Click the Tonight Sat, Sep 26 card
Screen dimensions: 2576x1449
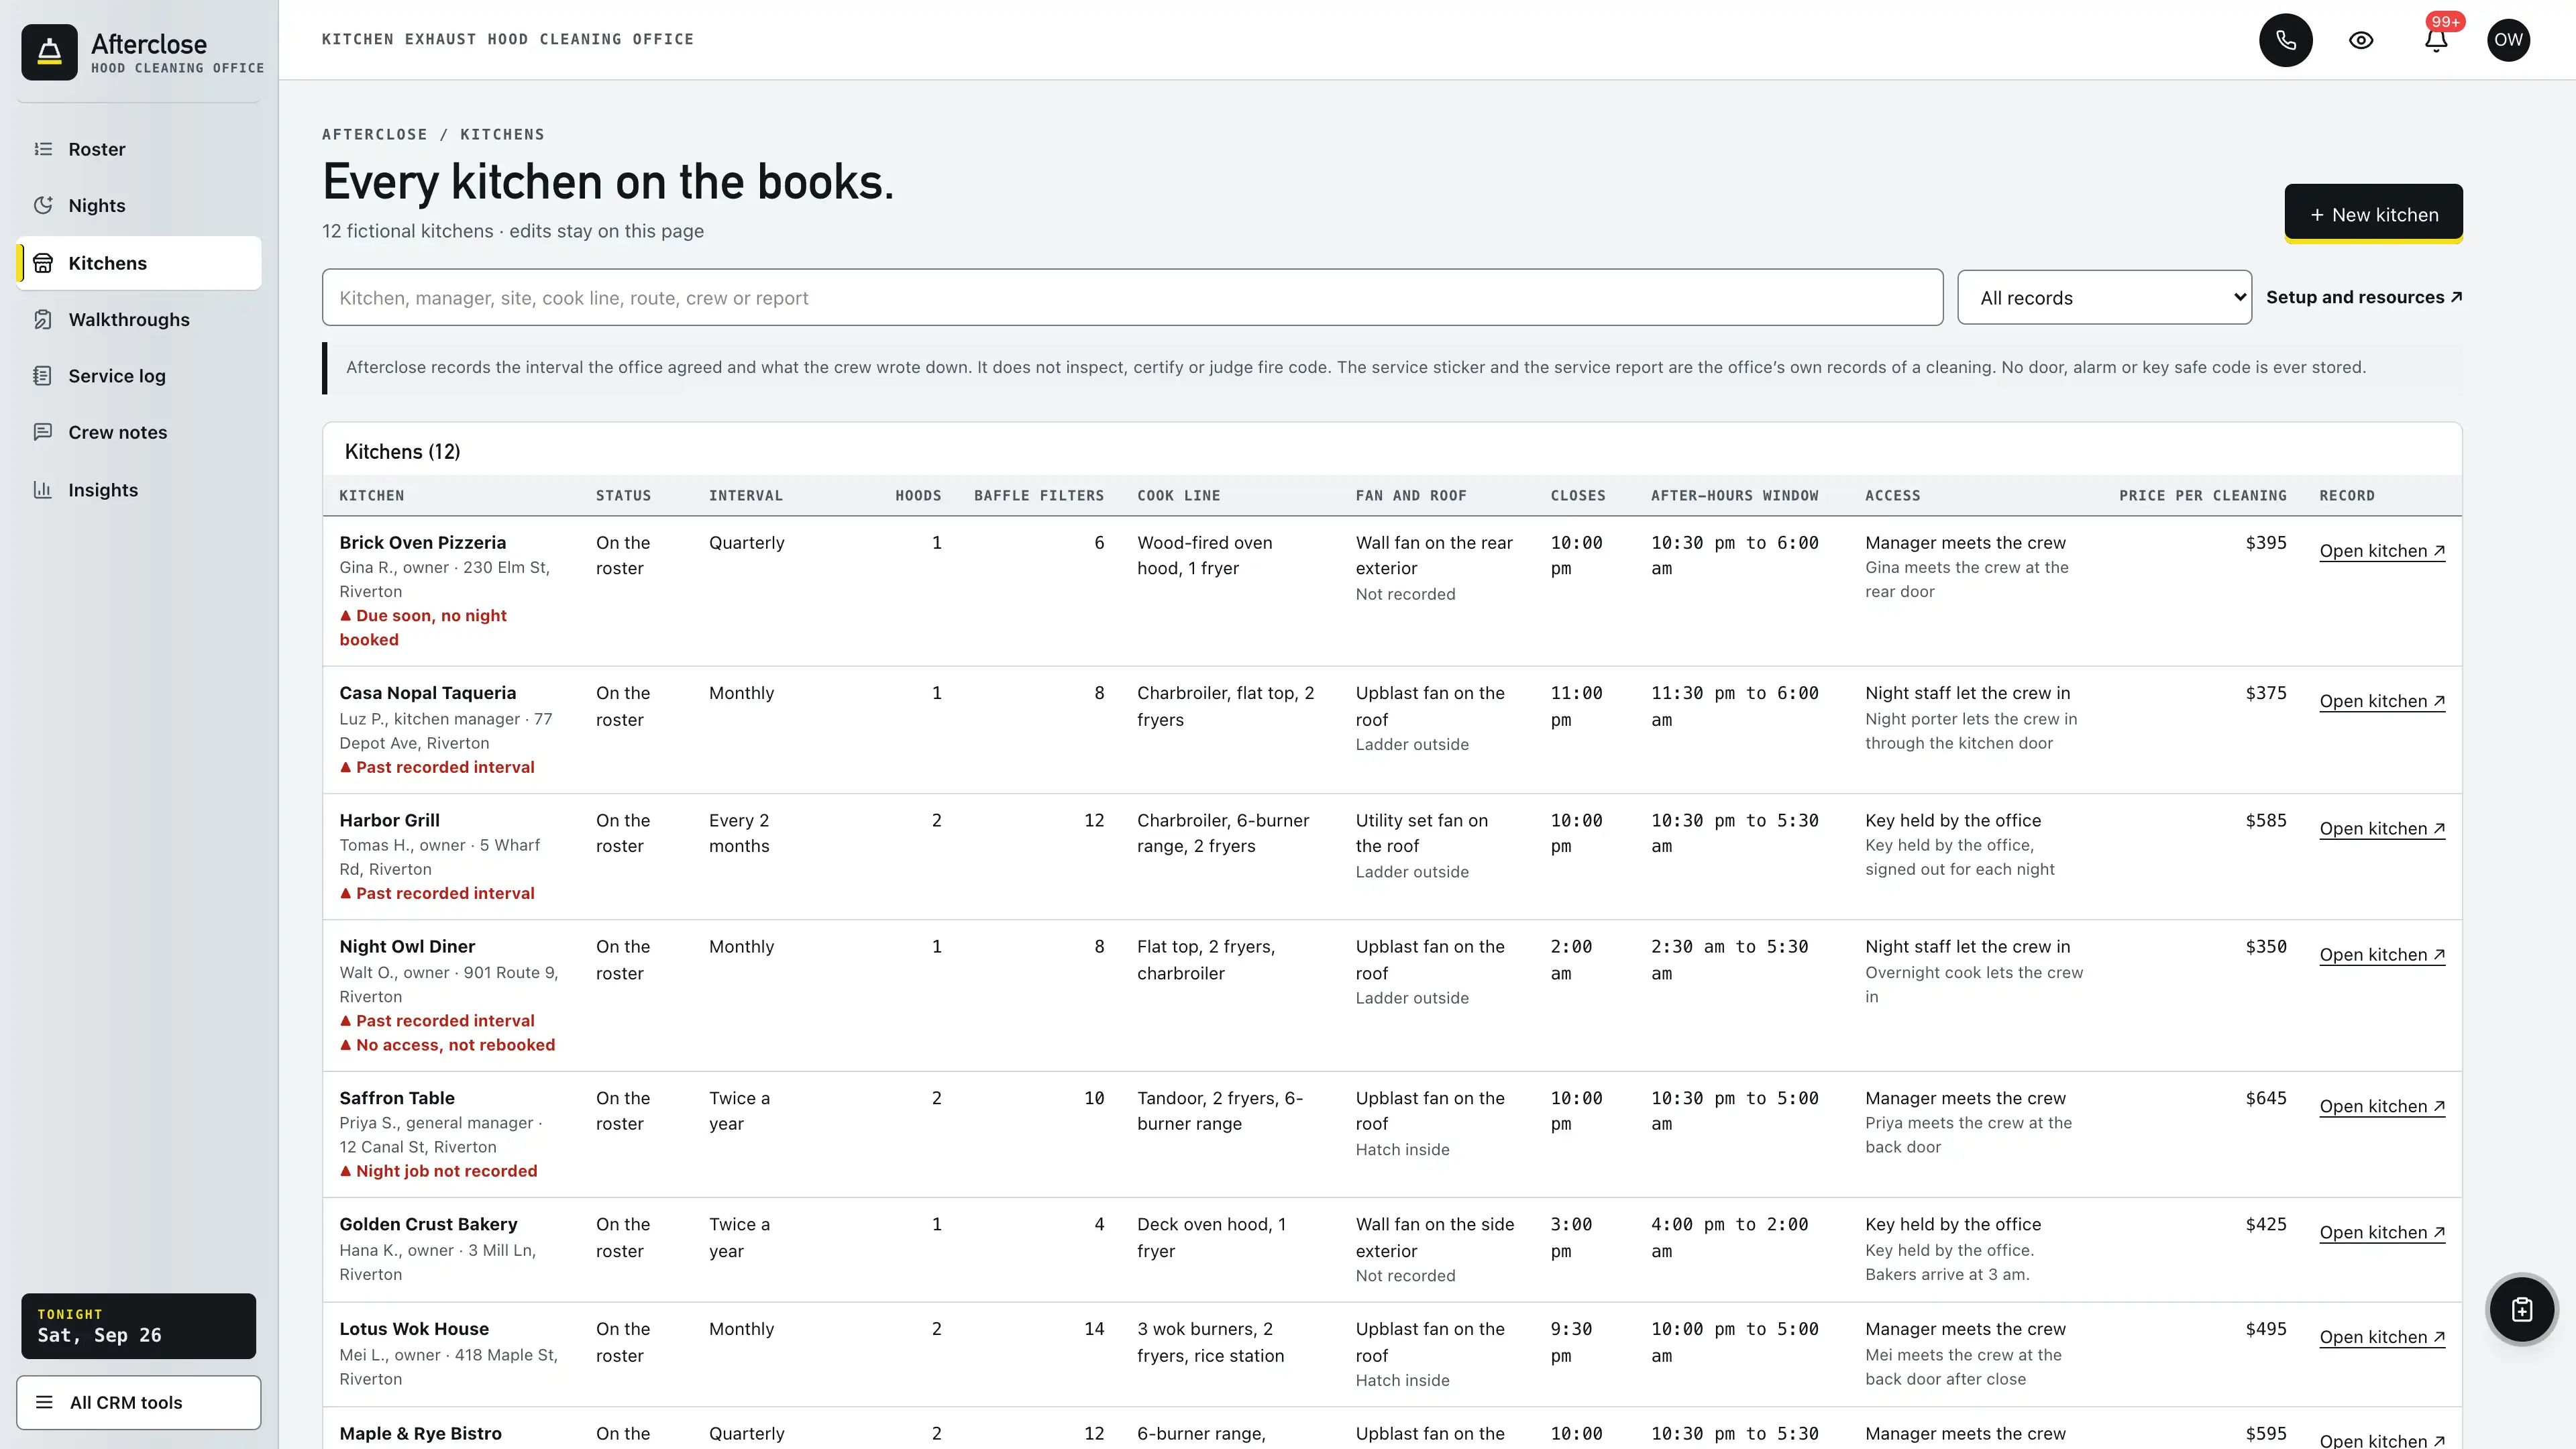(x=139, y=1326)
